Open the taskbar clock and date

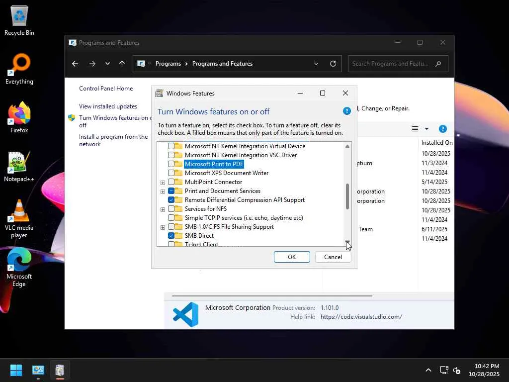point(484,370)
